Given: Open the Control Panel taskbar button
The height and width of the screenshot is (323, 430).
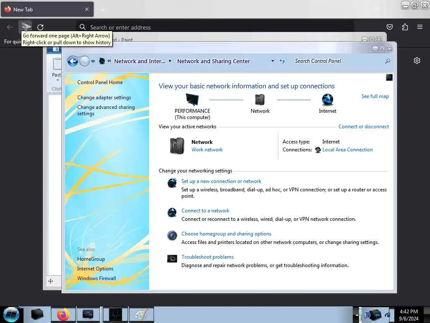Looking at the screenshot, I should (88, 315).
